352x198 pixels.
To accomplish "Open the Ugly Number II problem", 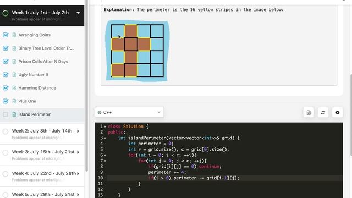I will (33, 75).
